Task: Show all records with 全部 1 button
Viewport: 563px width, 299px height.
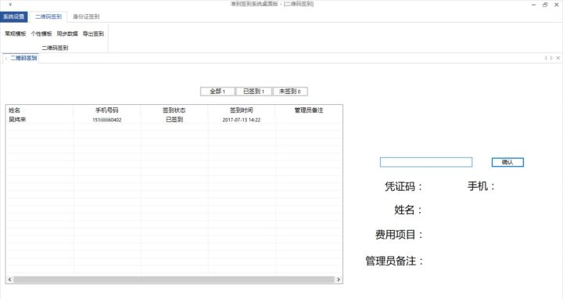Action: pyautogui.click(x=217, y=92)
